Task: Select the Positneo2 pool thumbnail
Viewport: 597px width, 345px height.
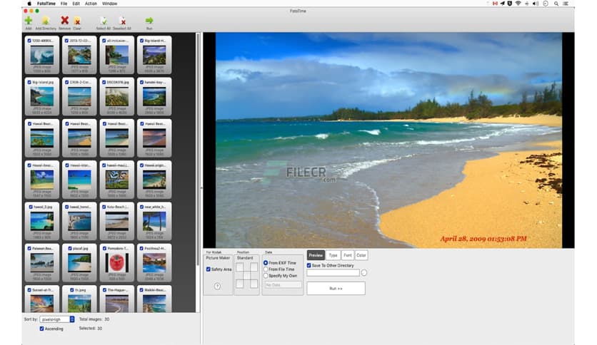Action: tap(154, 263)
